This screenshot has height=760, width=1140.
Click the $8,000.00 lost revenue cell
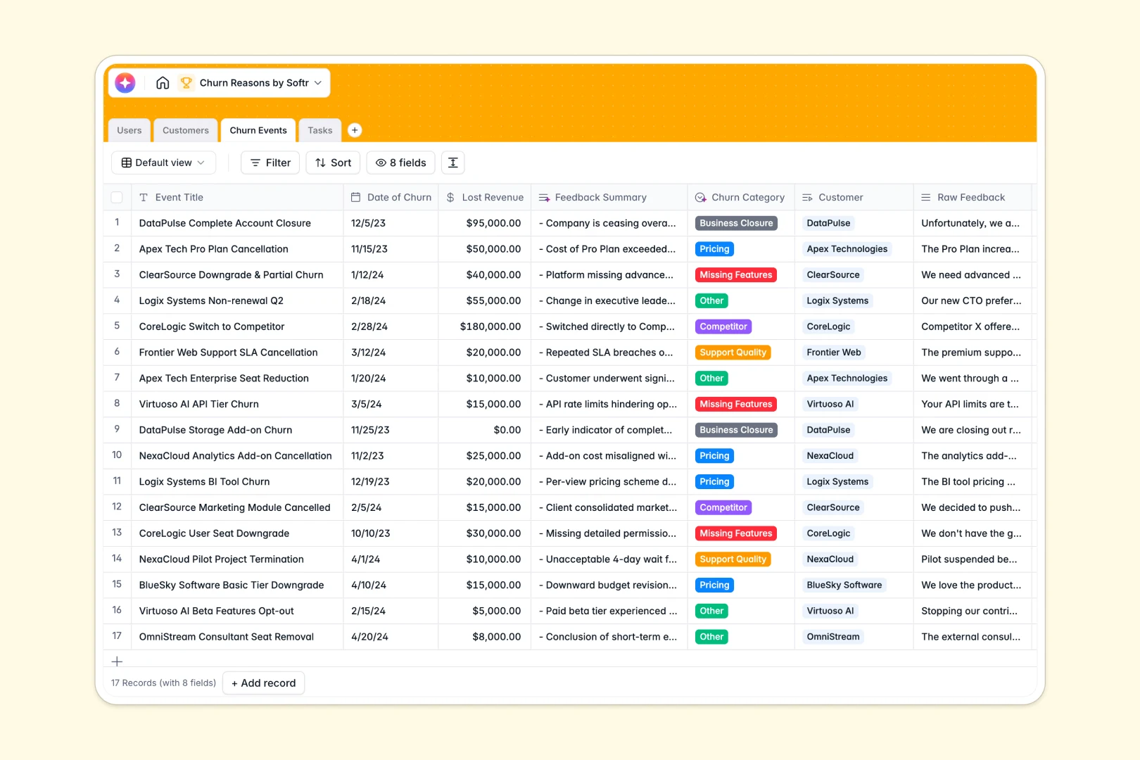tap(485, 637)
